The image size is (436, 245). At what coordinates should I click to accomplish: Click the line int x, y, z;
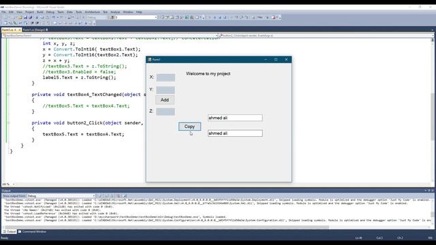59,44
